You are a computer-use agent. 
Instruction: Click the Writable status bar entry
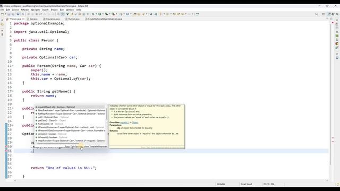point(221,184)
